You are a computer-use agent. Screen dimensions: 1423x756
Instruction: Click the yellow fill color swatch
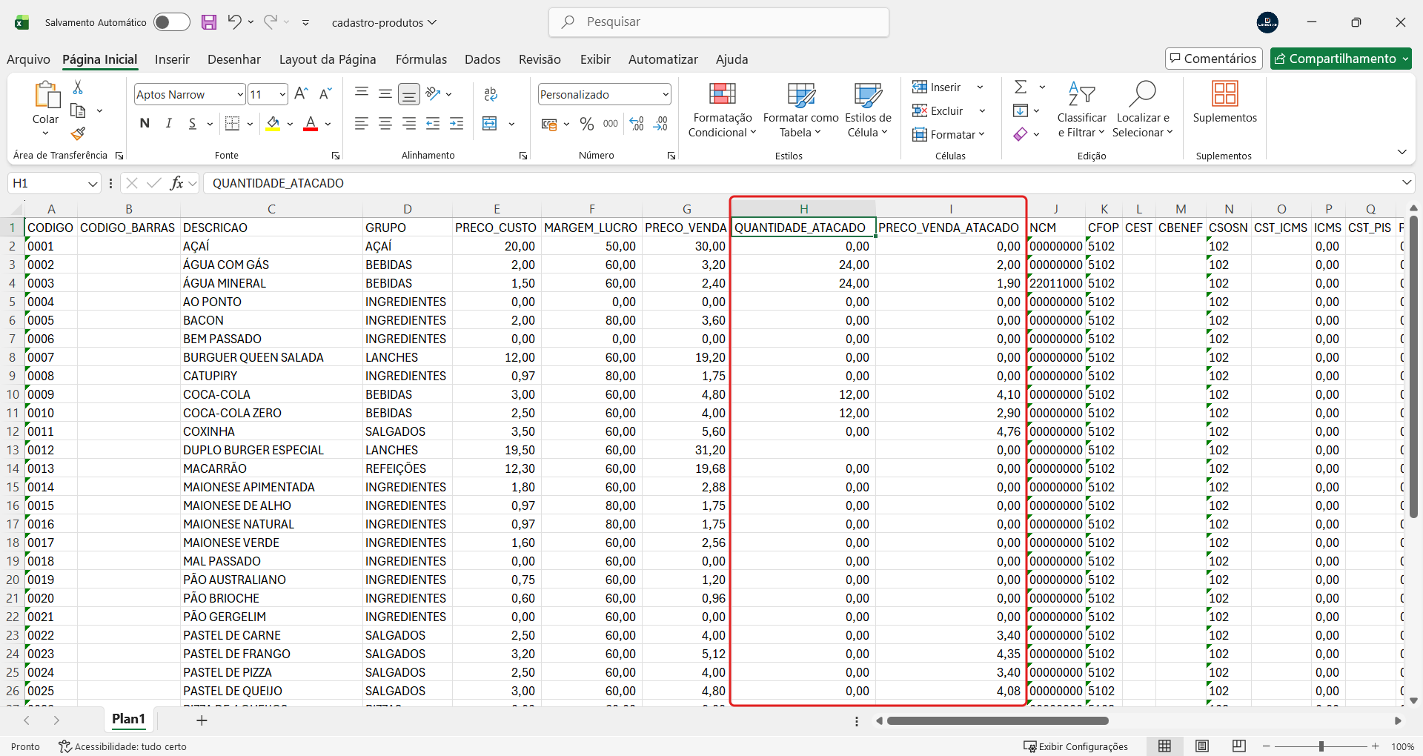click(273, 124)
